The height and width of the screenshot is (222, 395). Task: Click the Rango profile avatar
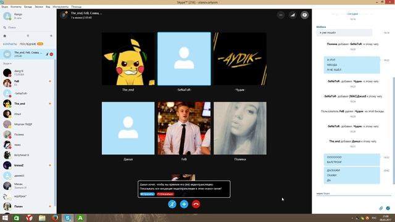7,16
